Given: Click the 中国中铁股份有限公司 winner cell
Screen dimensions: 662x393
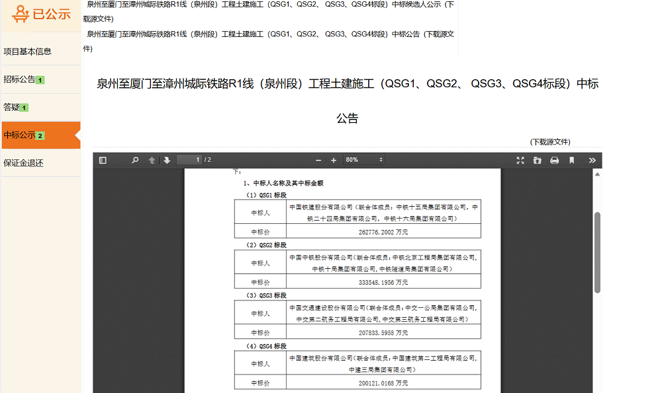Looking at the screenshot, I should click(383, 263).
